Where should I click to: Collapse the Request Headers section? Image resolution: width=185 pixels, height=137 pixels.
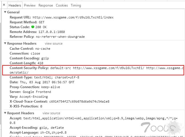pos(5,113)
